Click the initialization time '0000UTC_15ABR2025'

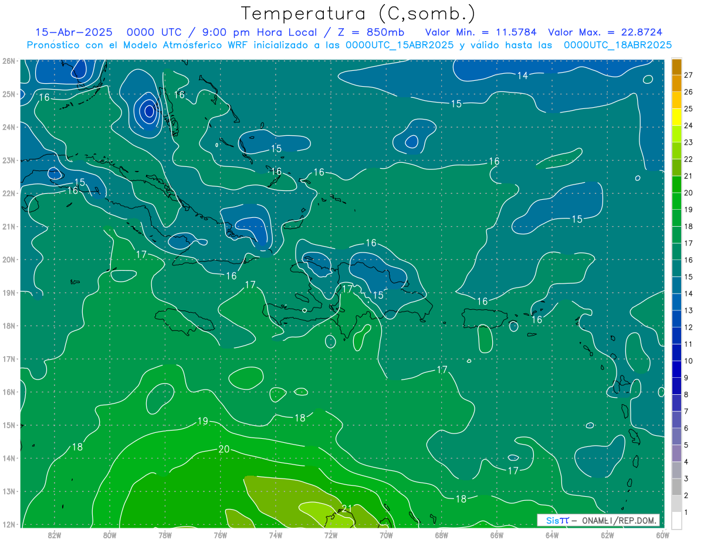[x=399, y=45]
